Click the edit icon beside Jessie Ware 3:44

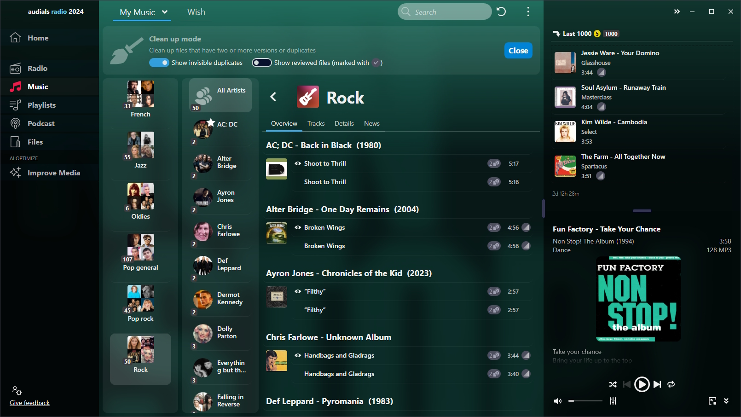(602, 72)
